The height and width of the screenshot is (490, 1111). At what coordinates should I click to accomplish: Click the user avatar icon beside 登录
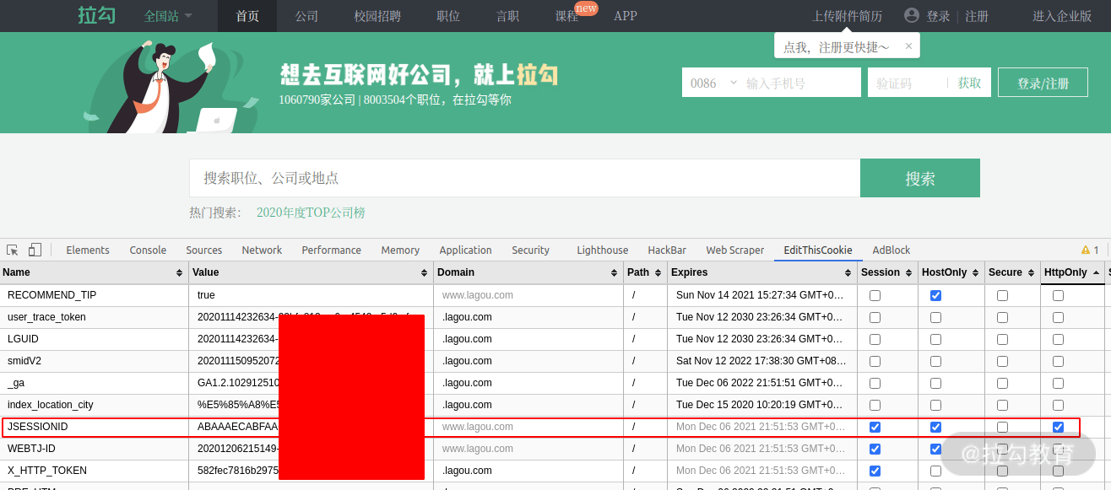point(911,15)
